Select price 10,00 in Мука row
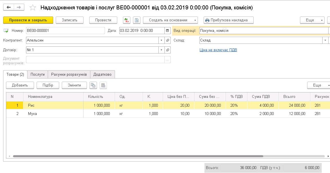The image size is (330, 173). coord(178,114)
